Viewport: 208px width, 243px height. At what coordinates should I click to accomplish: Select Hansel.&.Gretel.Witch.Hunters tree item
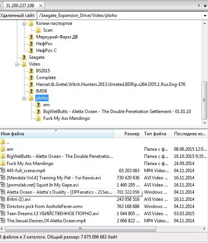[x=111, y=84]
